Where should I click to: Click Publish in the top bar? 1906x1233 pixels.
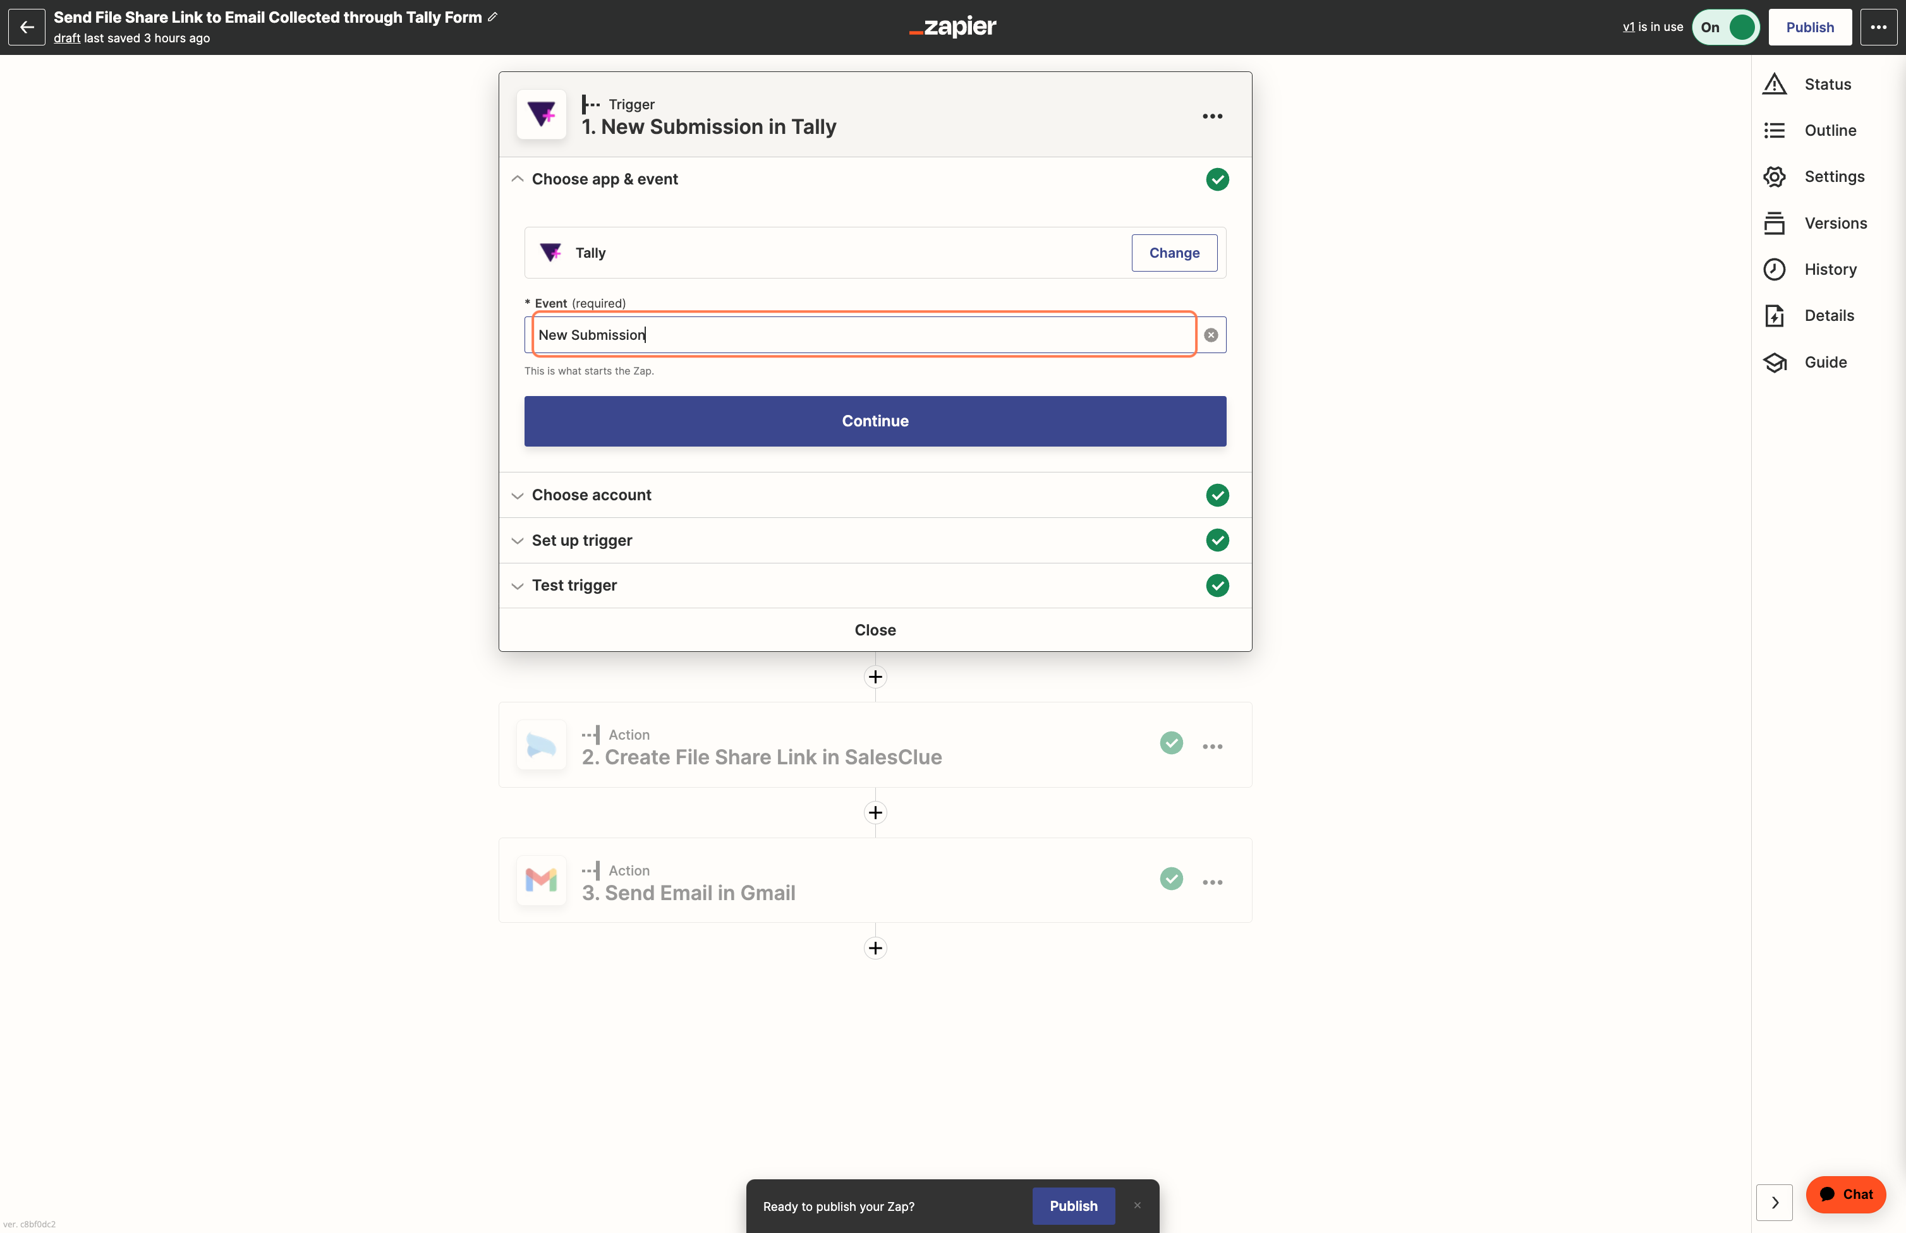(1809, 27)
